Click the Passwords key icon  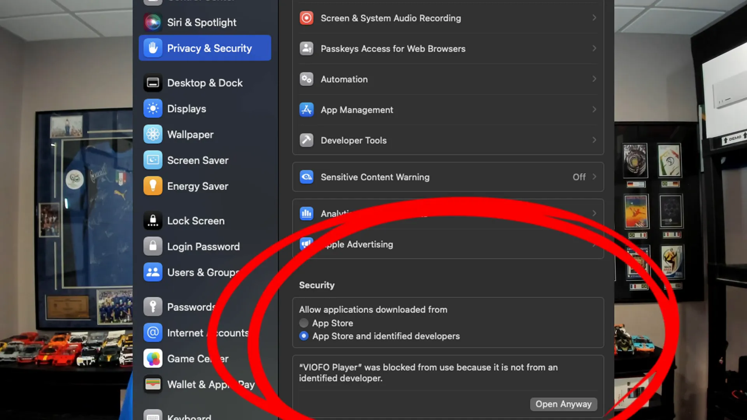pos(153,307)
